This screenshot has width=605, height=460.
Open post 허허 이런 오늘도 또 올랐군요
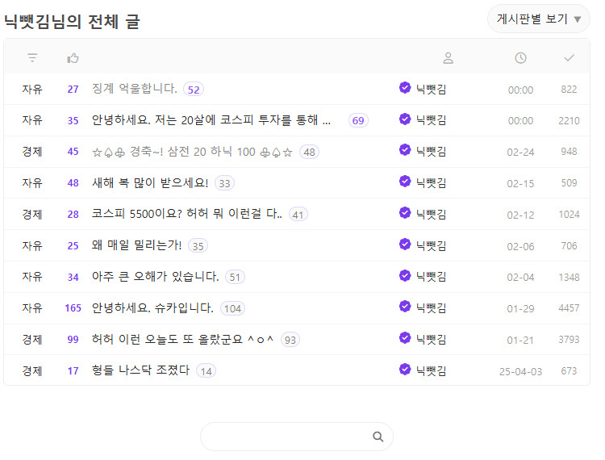pos(182,340)
